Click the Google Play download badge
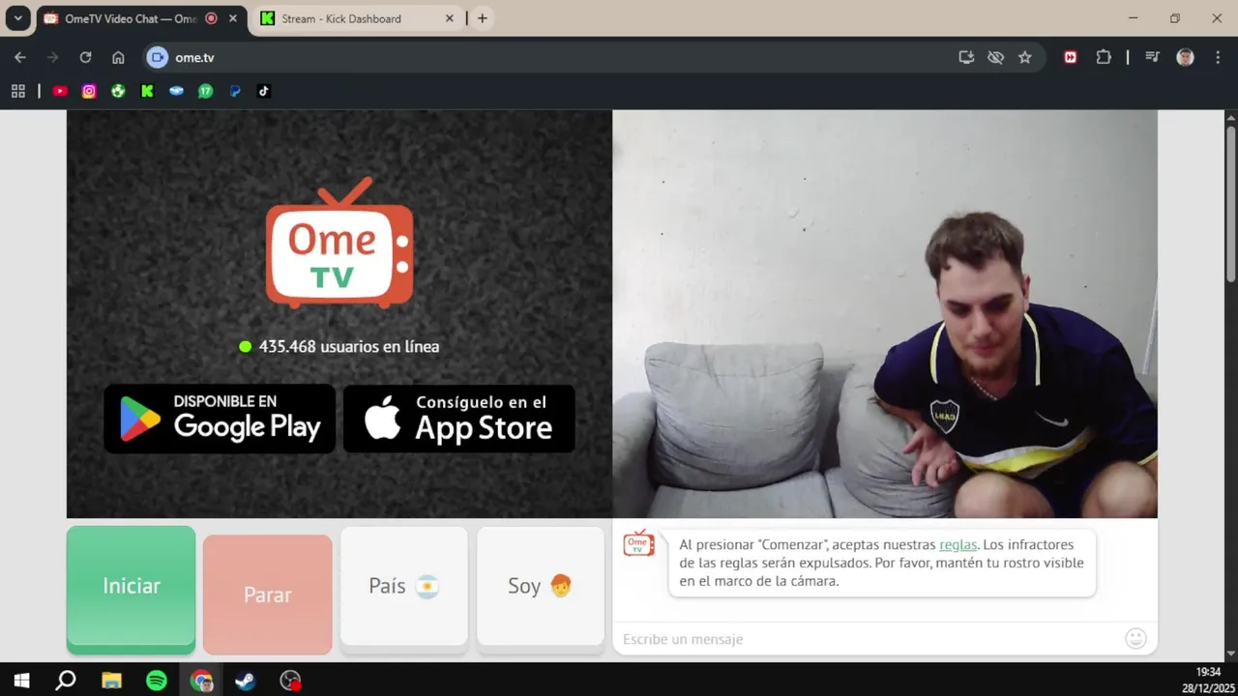The width and height of the screenshot is (1238, 696). pyautogui.click(x=220, y=419)
